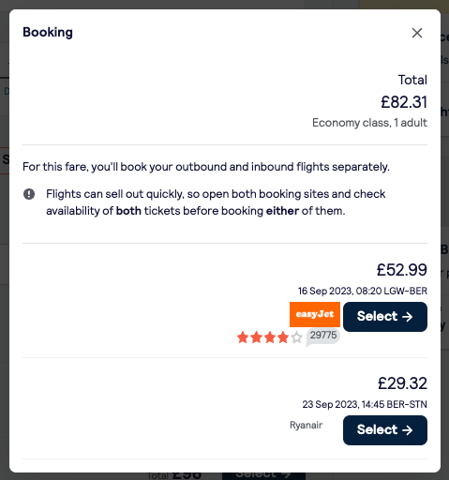Select the easyJet £52.99 outbound fare
The height and width of the screenshot is (480, 449).
[x=385, y=317]
